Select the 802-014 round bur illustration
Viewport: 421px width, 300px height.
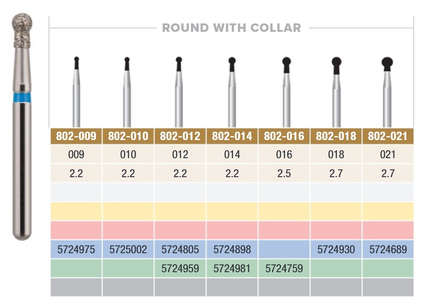pos(232,91)
